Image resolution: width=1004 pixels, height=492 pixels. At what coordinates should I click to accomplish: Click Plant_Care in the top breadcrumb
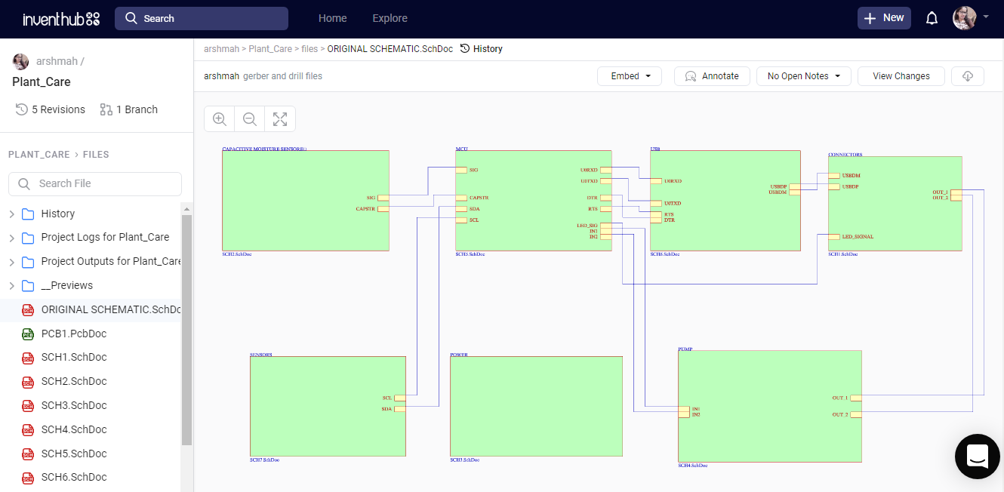(x=270, y=49)
